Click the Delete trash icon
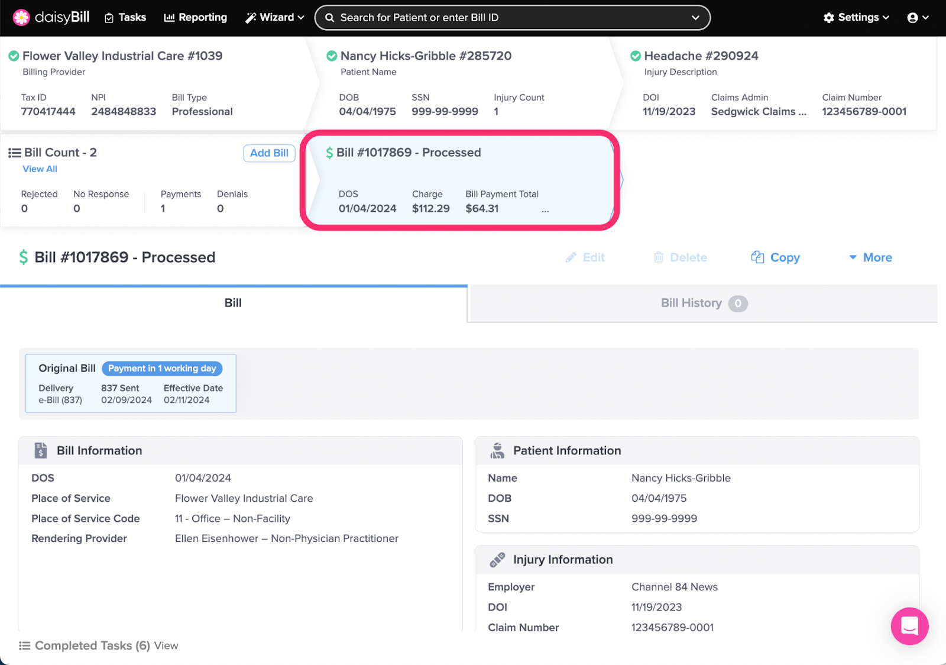This screenshot has width=946, height=665. [x=659, y=257]
